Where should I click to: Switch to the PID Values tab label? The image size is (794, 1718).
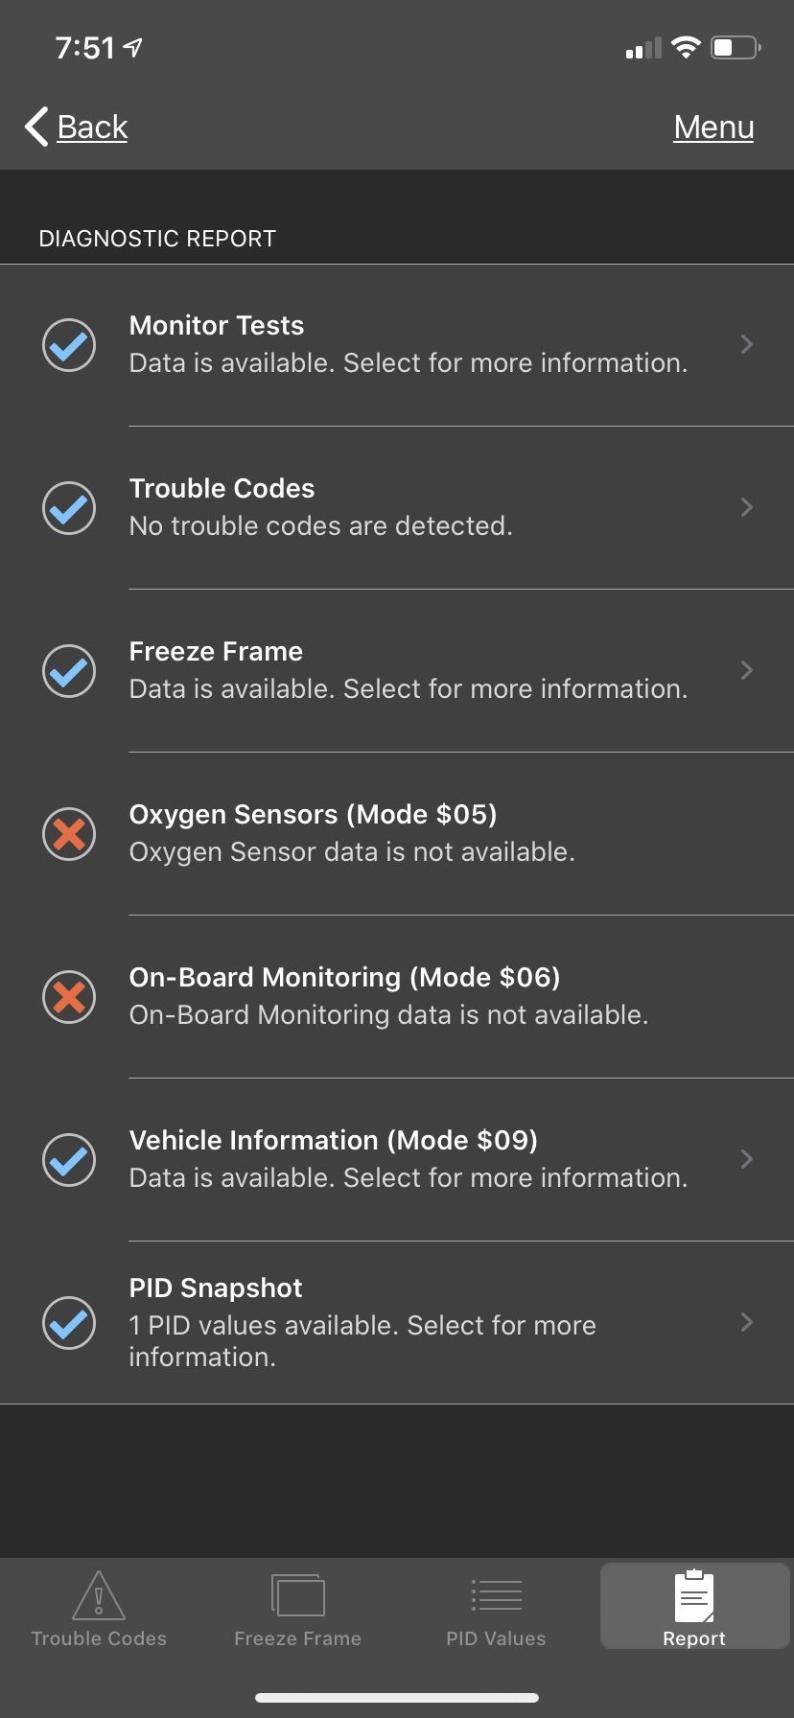496,1638
